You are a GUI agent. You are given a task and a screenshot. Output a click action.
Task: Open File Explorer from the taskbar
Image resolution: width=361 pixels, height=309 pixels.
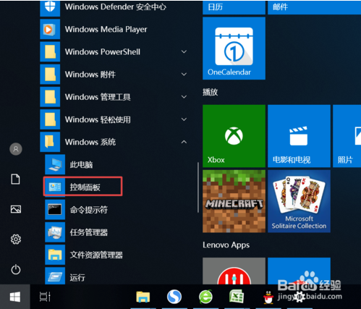click(x=143, y=297)
